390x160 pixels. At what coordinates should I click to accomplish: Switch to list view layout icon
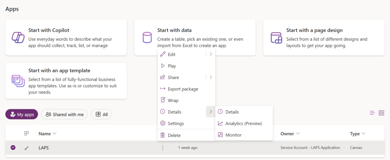pos(372,113)
